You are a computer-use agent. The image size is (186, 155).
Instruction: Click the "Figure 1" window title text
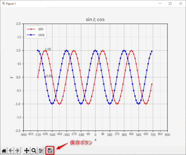click(x=11, y=4)
